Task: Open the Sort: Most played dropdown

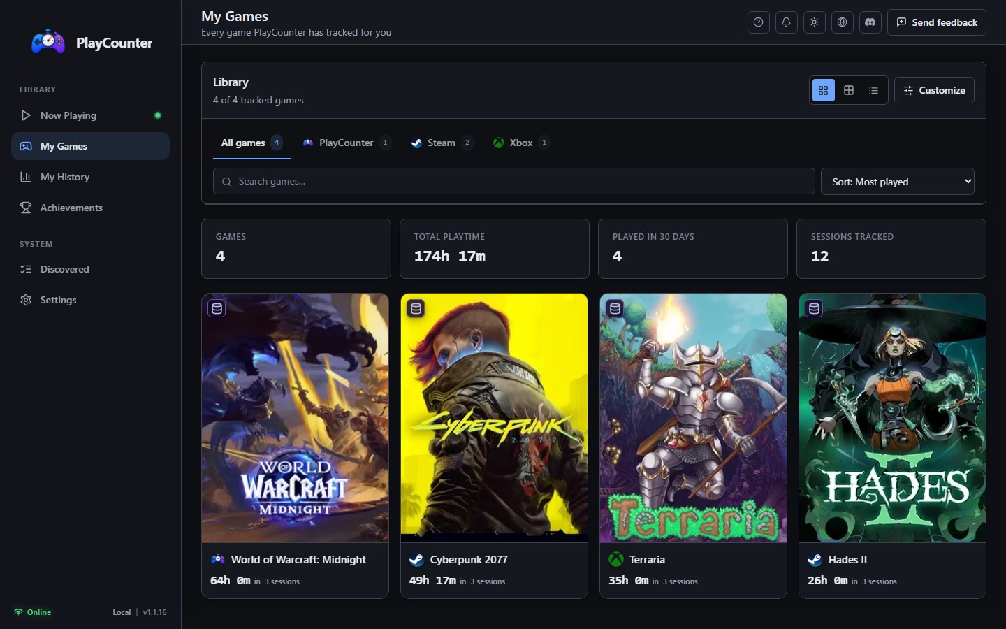Action: [x=897, y=181]
